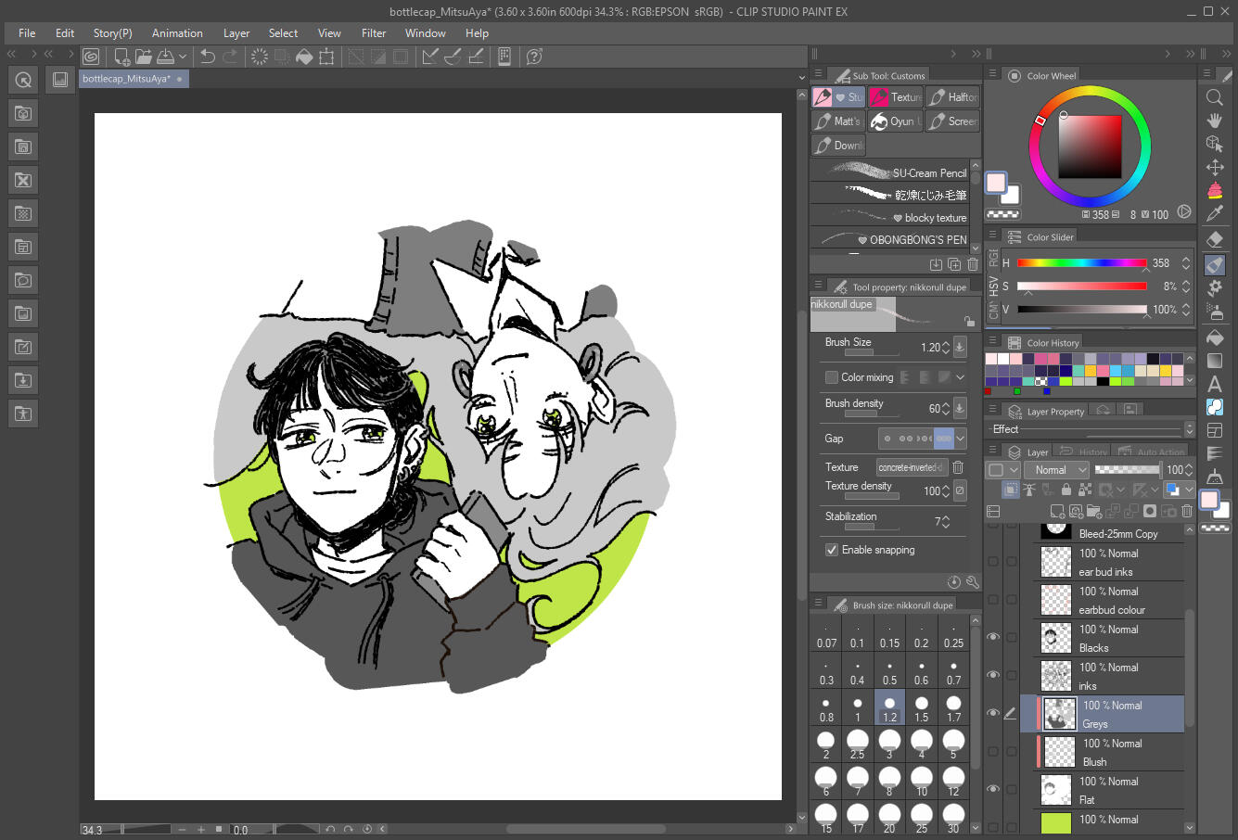The image size is (1238, 840).
Task: Click the New raster layer icon
Action: coord(1057,511)
